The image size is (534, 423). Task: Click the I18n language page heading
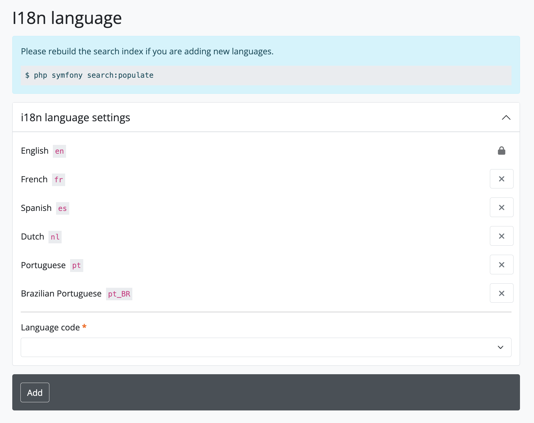tap(67, 18)
